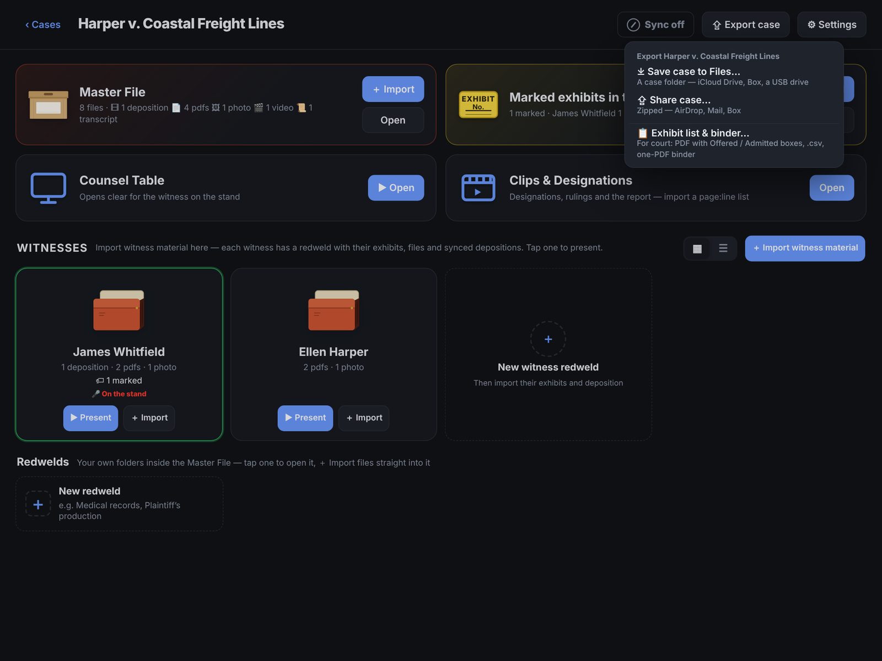Present Ellen Harper
This screenshot has width=882, height=661.
[305, 418]
